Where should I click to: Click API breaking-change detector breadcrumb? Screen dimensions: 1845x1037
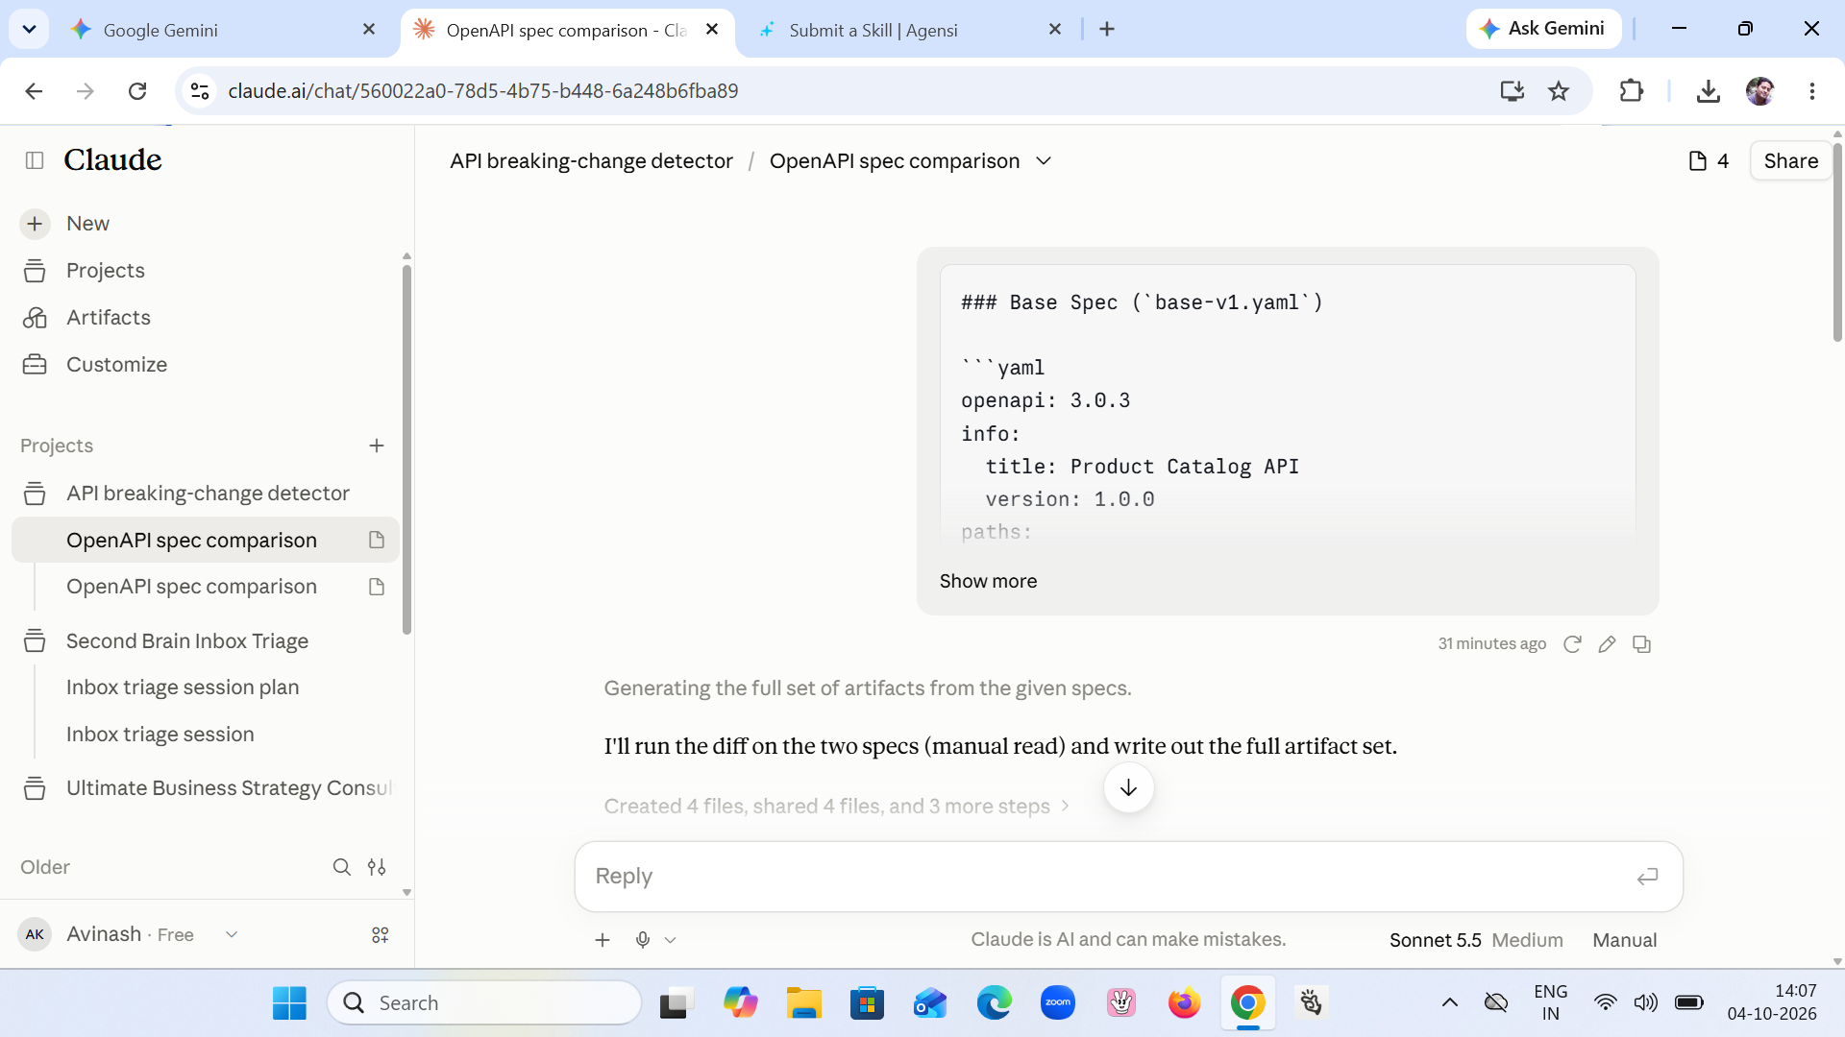pos(591,161)
